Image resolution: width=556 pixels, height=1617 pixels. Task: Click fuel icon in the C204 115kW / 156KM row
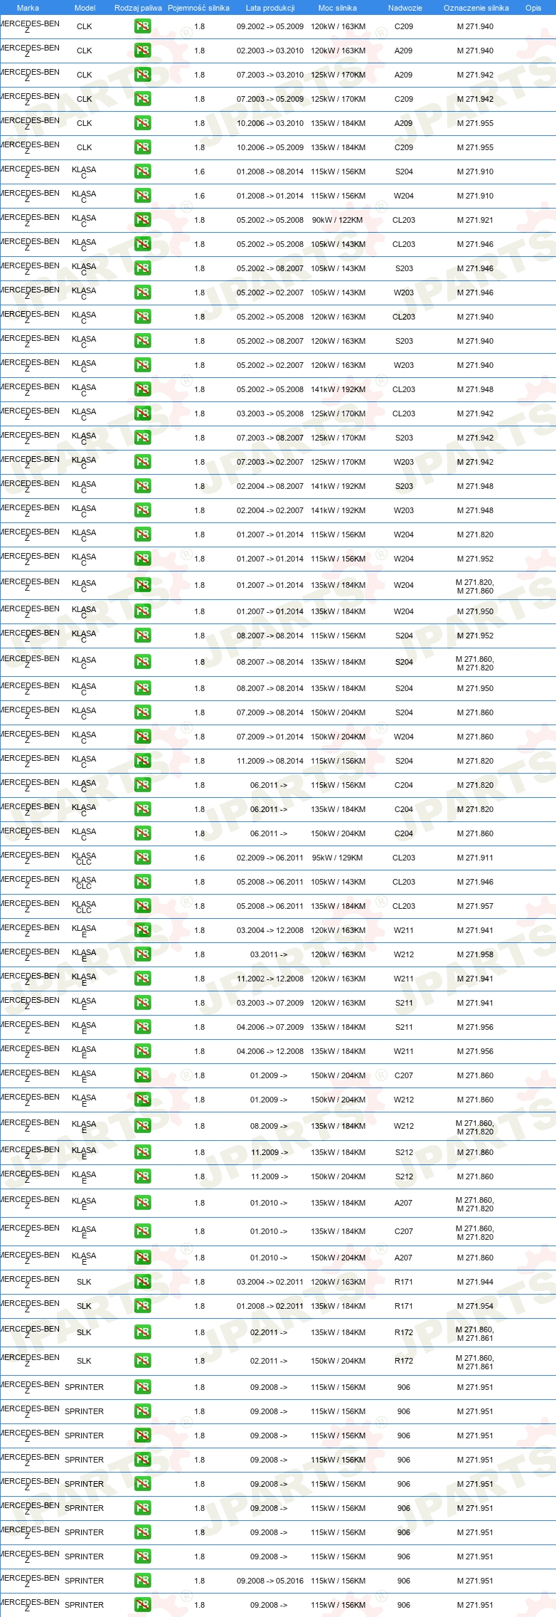pyautogui.click(x=143, y=785)
